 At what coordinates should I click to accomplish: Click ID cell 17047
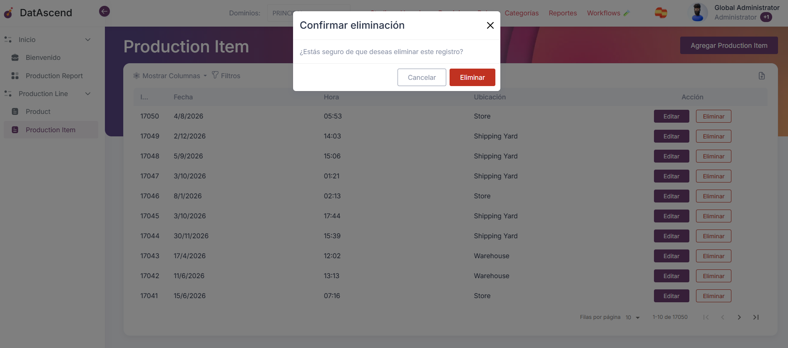(150, 176)
